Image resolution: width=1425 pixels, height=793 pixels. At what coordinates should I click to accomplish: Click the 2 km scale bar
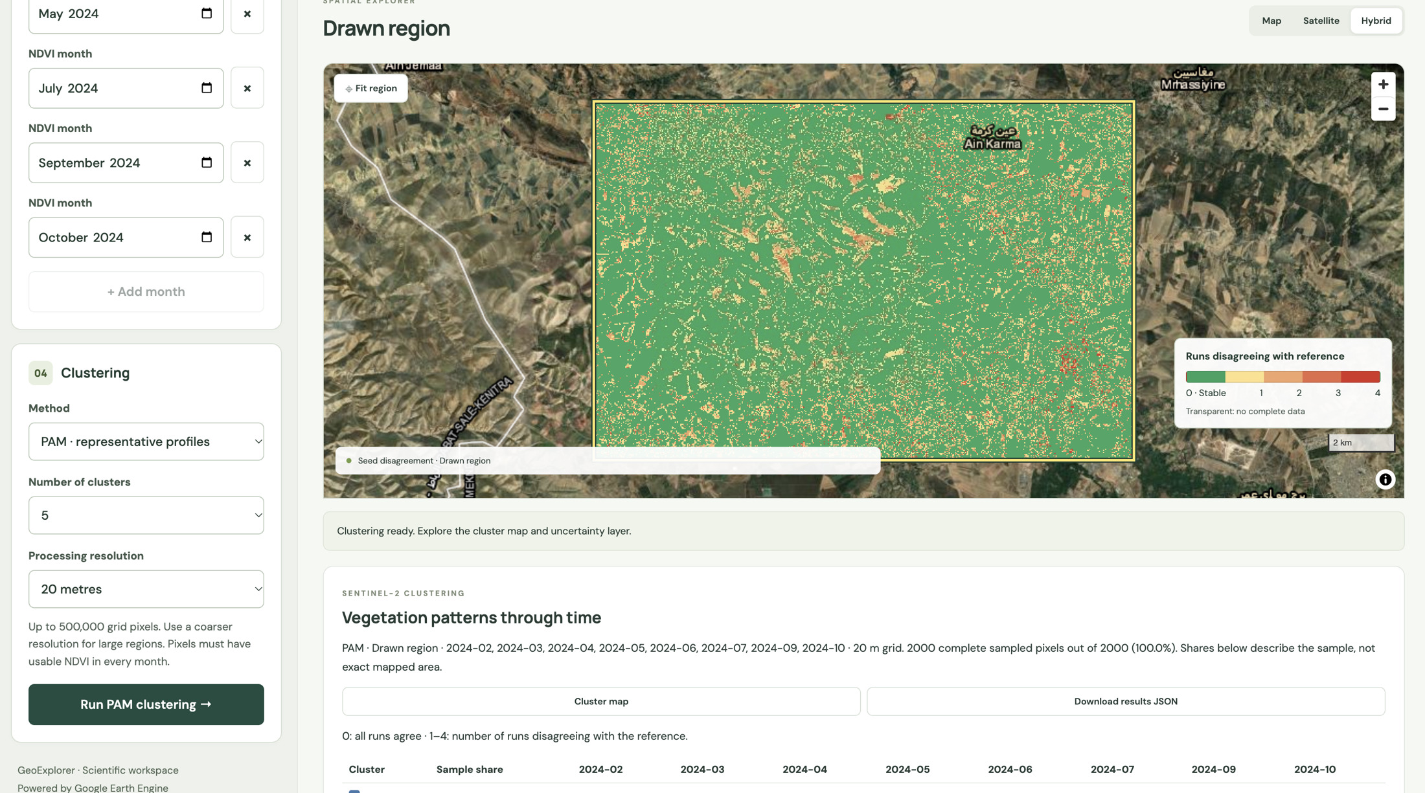[x=1361, y=443]
